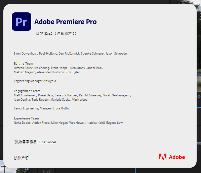Click Senior Engineering Manager Bruce Bullis line
Screen dimensions: 201x173
[41, 108]
